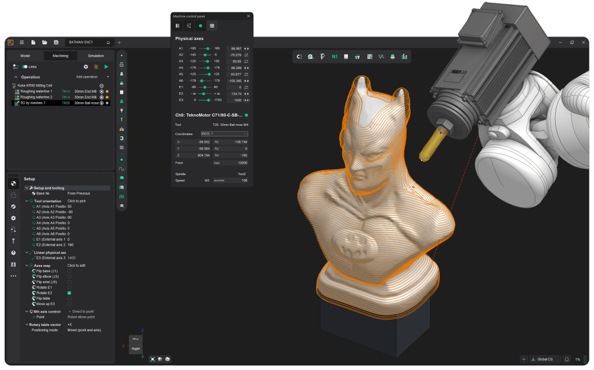Uncheck Rotate E2 checkbox
Viewport: 594px width, 370px height.
(x=70, y=293)
